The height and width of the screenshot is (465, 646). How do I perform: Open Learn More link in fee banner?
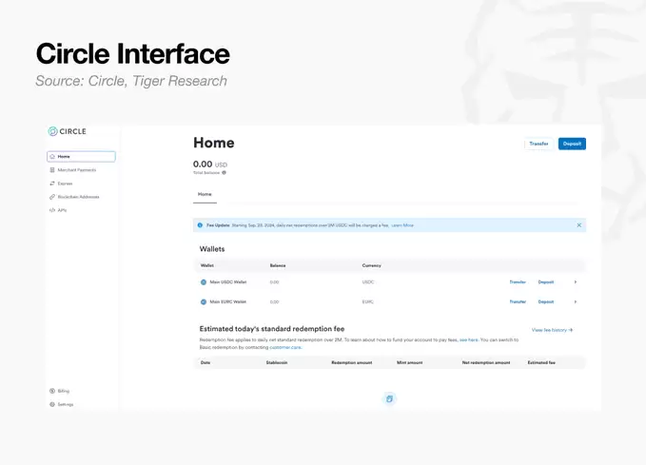[x=402, y=225]
